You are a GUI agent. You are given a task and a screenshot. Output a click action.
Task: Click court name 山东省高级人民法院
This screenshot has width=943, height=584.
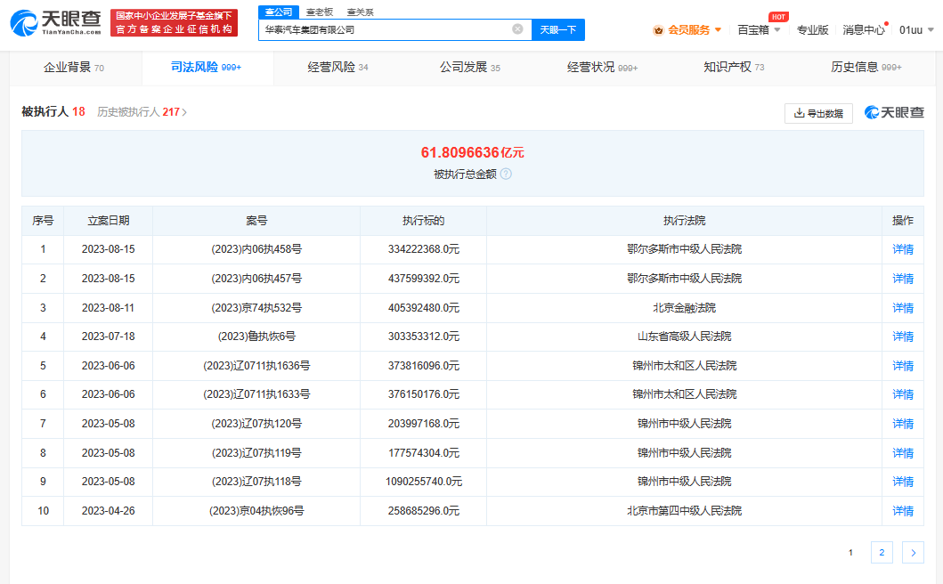[685, 337]
